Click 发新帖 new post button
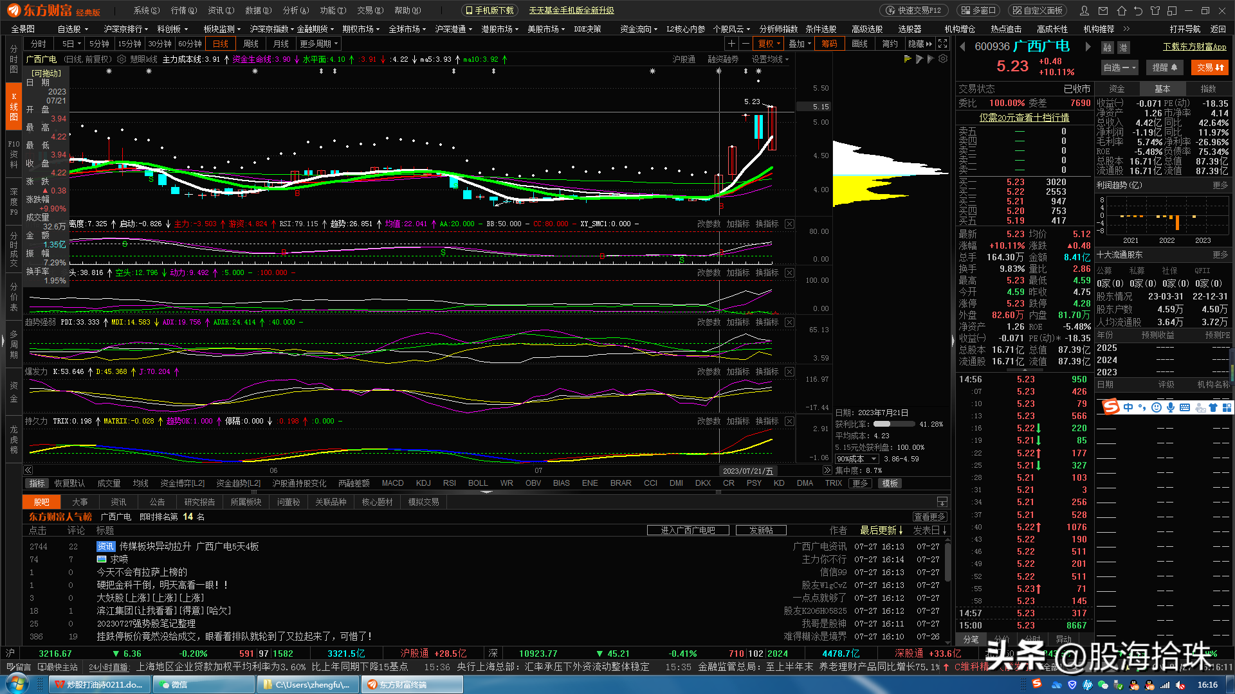 point(761,530)
